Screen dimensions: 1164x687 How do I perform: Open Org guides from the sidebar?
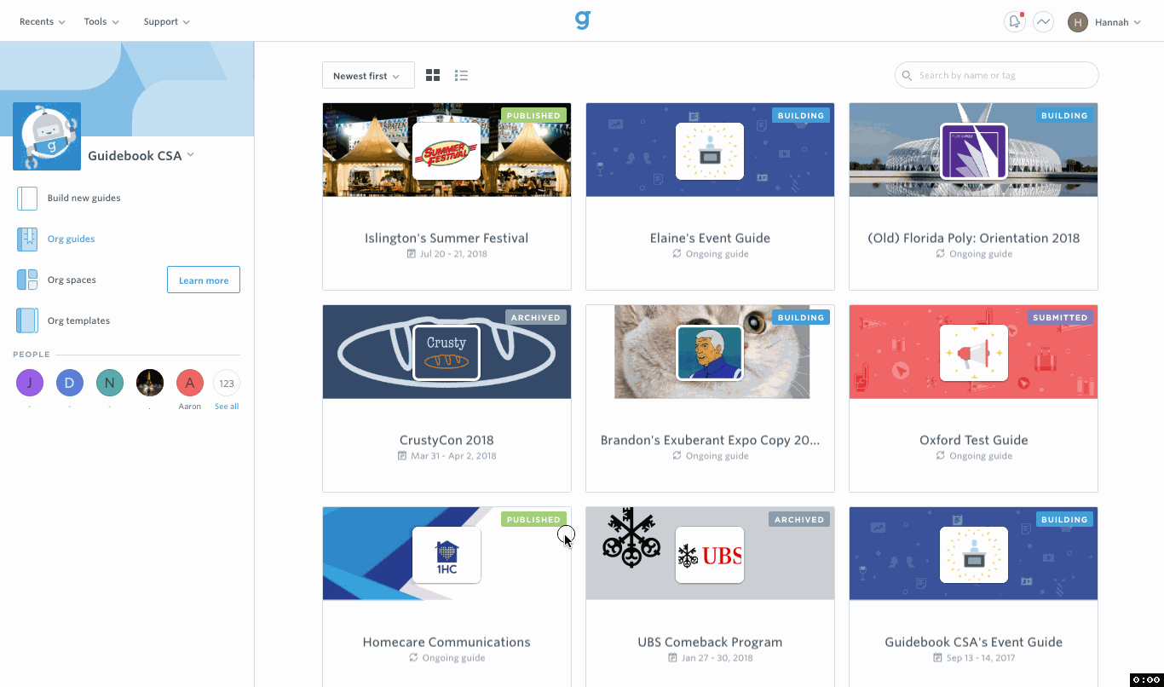pos(72,239)
